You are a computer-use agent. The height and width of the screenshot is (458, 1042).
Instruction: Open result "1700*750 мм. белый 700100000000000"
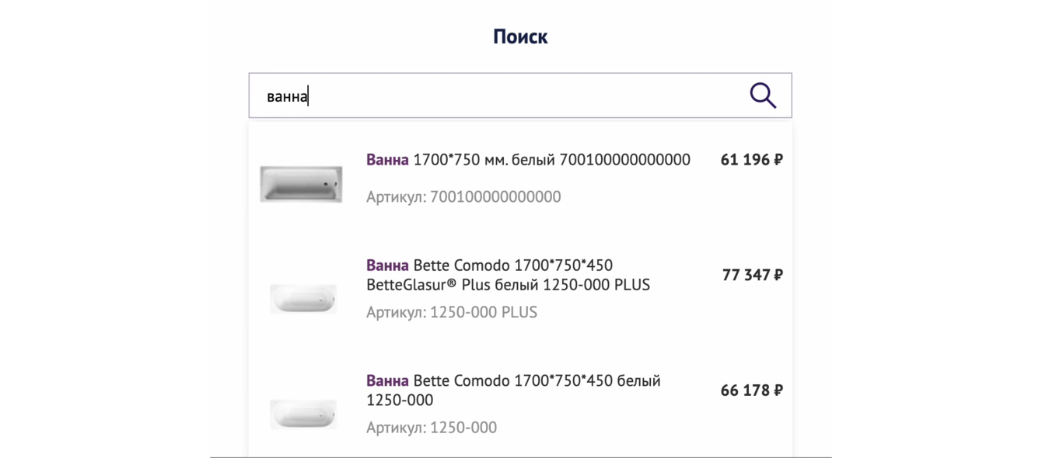click(551, 160)
